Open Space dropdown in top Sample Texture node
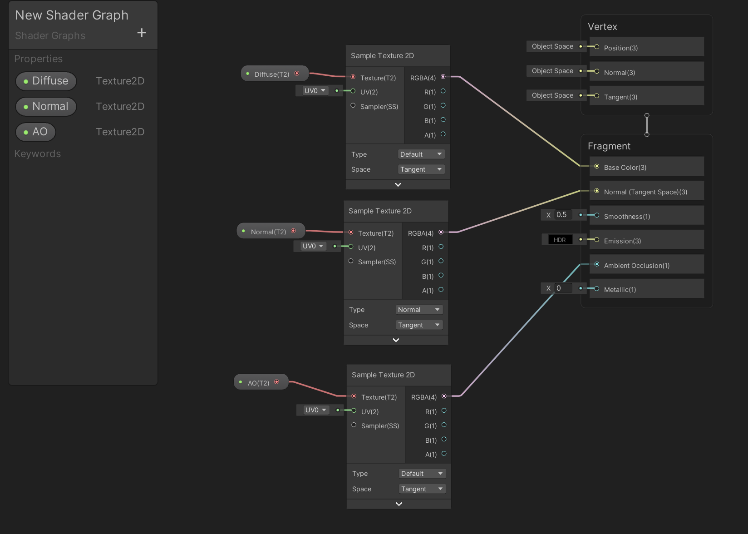This screenshot has width=748, height=534. point(421,169)
